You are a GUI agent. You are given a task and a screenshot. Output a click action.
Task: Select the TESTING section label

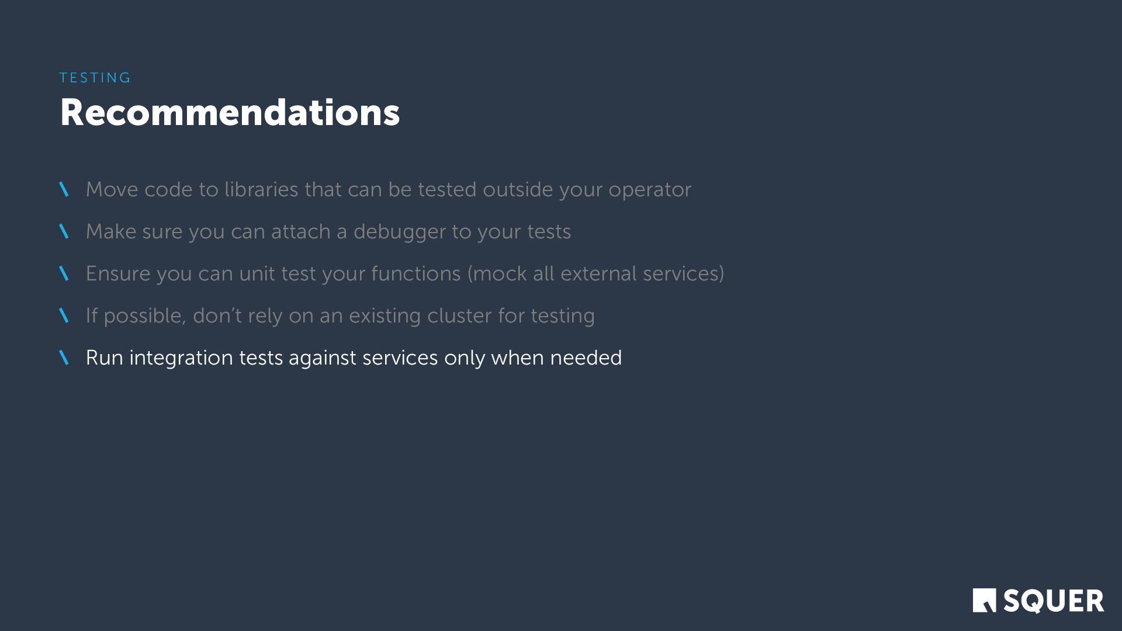(x=95, y=78)
